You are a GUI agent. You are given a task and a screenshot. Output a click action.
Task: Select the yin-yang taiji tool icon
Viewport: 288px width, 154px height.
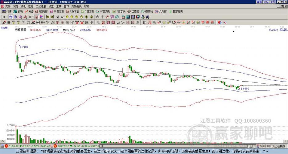coord(220,22)
